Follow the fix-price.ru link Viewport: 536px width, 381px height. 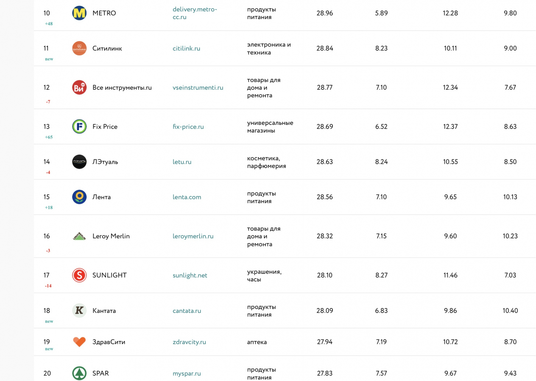[x=188, y=127]
